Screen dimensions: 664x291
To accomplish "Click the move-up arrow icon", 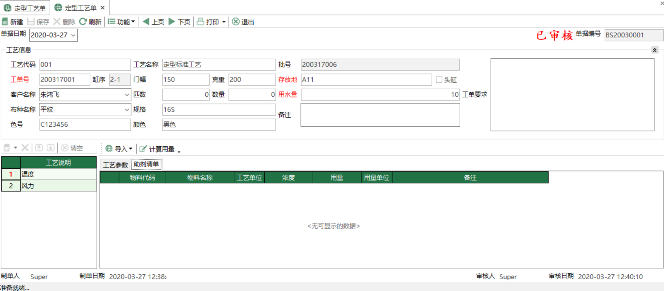I will click(x=39, y=148).
